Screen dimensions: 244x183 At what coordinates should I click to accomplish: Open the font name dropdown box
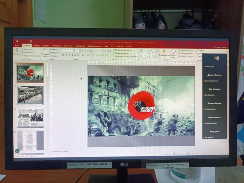(68, 51)
